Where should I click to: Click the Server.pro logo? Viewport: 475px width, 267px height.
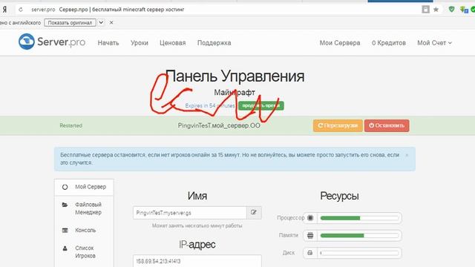(52, 42)
